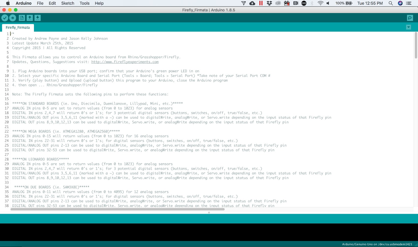Launch Siri from the menu bar
Screen dimensions: 418x247
[x=400, y=3]
